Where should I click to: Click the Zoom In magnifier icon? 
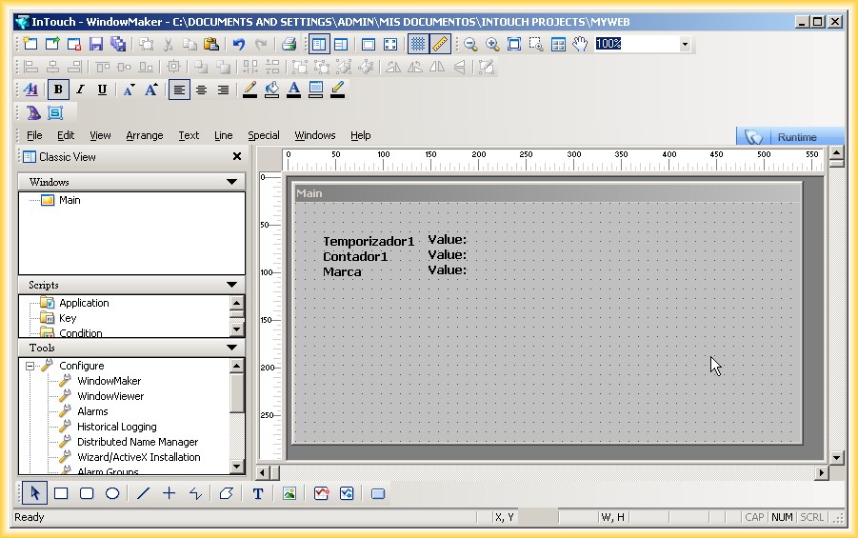492,44
